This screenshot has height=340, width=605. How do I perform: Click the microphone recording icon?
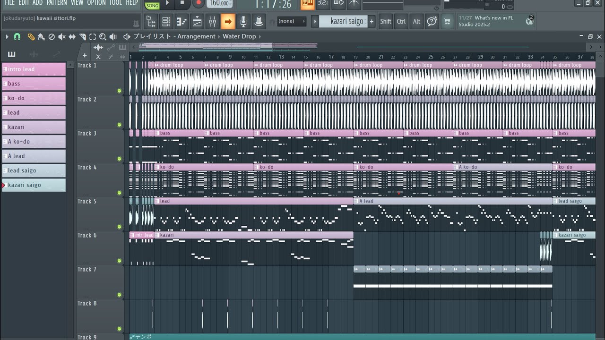pyautogui.click(x=243, y=21)
